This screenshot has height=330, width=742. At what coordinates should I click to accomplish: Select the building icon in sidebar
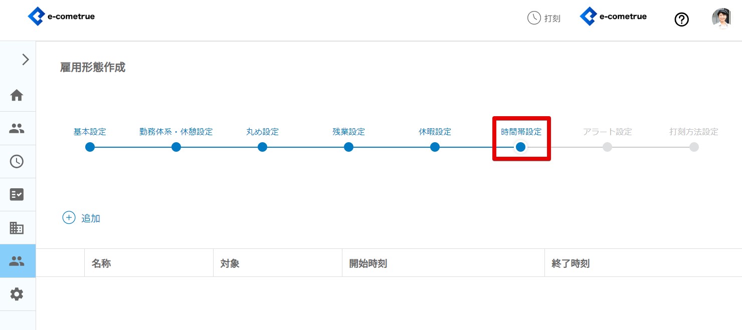[17, 228]
